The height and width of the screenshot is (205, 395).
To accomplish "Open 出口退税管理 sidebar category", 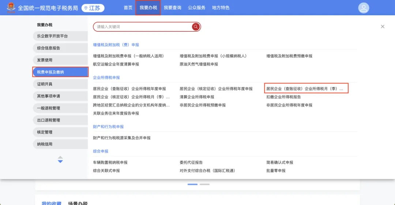I will pos(60,120).
